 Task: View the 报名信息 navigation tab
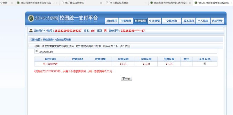(188, 21)
